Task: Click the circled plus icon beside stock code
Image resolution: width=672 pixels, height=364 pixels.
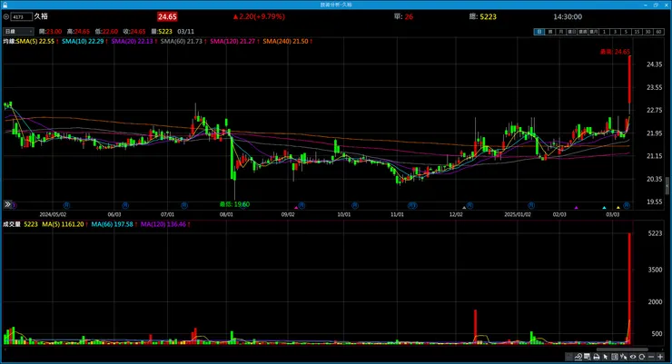Action: 6,16
